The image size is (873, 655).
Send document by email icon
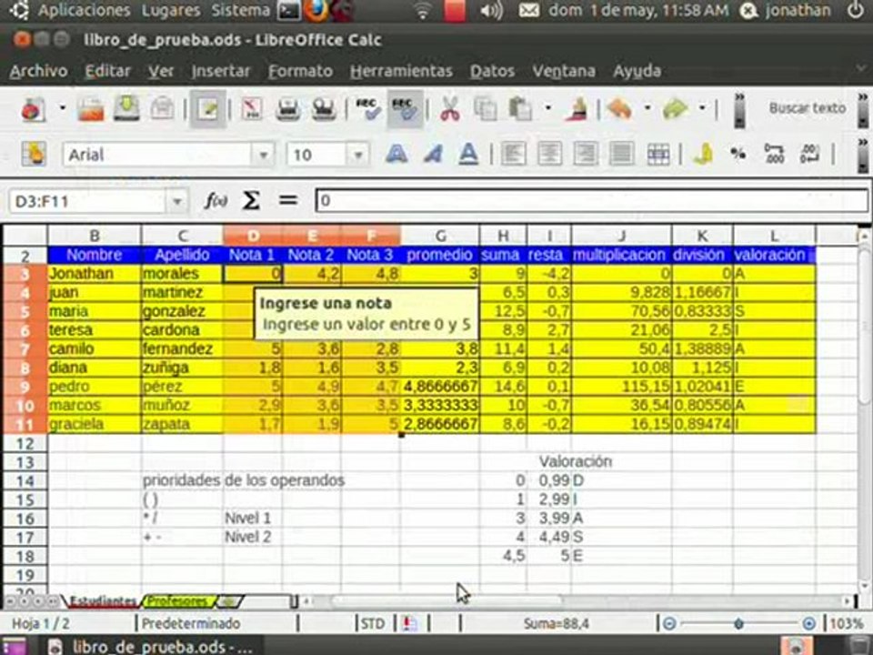click(162, 108)
